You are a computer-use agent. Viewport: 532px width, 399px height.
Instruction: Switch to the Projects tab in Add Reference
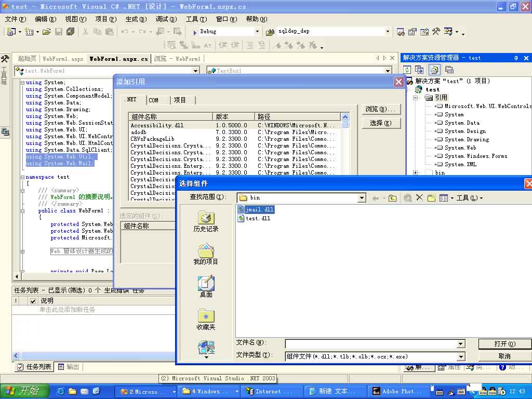click(180, 100)
